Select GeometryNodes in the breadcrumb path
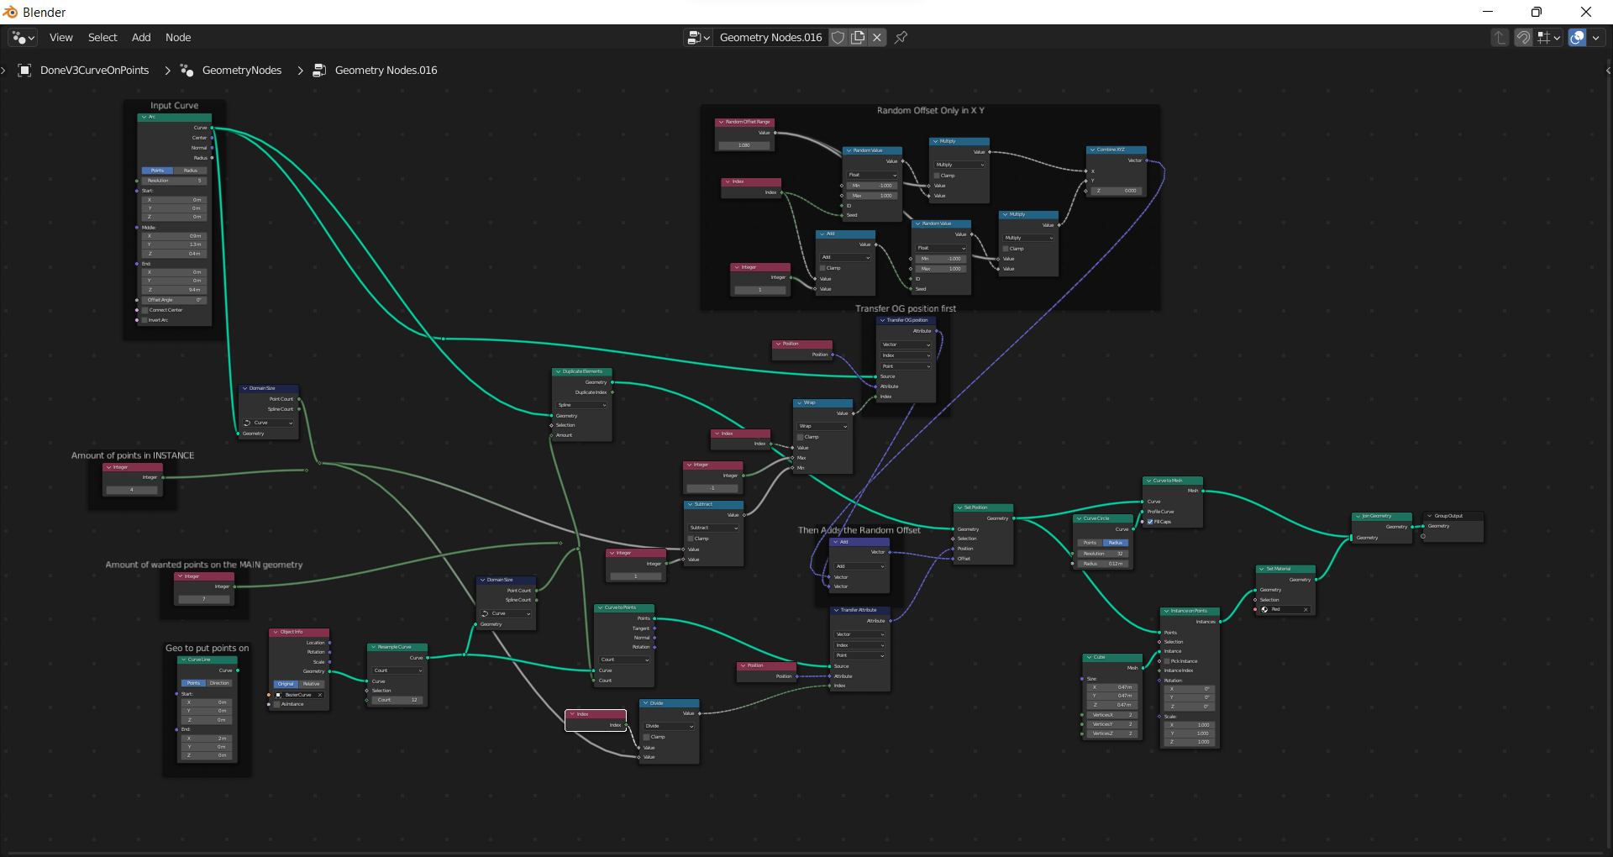Viewport: 1613px width, 857px height. (x=242, y=71)
